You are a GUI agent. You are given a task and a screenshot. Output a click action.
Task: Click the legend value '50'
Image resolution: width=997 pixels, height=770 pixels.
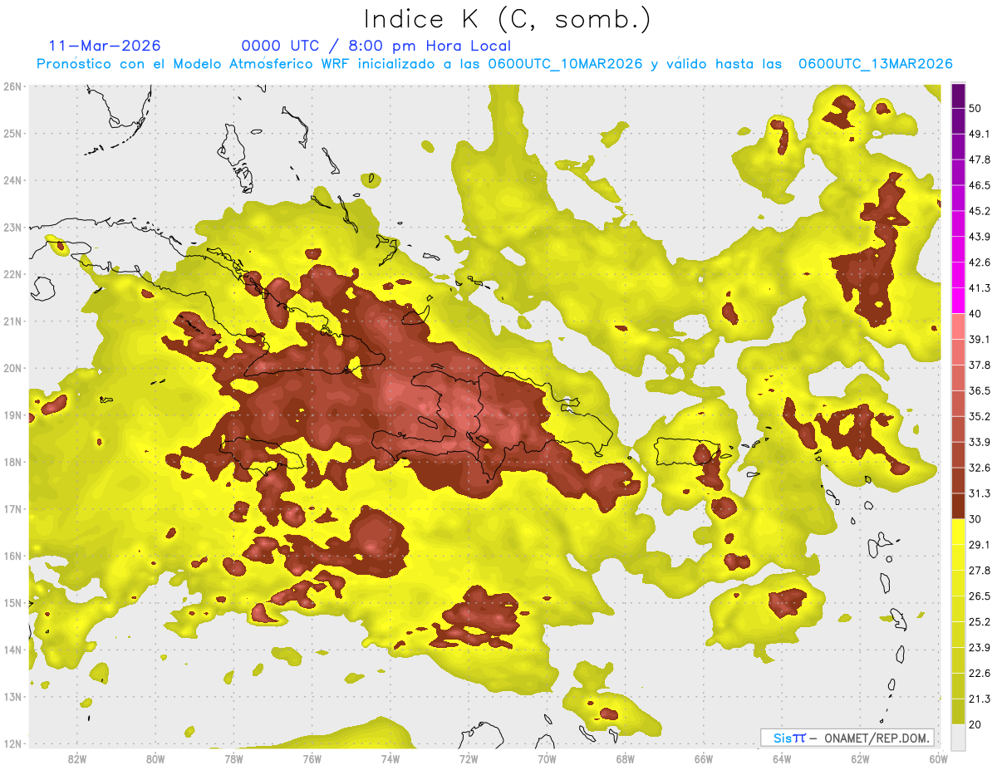pos(975,108)
